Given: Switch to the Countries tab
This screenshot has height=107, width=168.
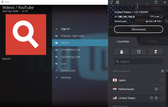Looking at the screenshot, I should pos(123,42).
